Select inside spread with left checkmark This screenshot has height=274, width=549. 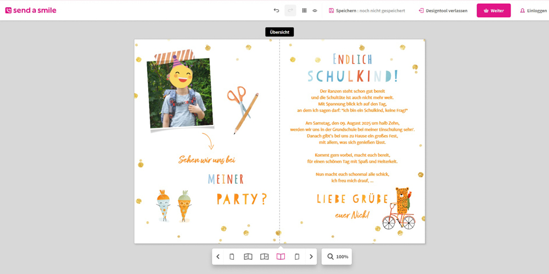[x=248, y=256]
